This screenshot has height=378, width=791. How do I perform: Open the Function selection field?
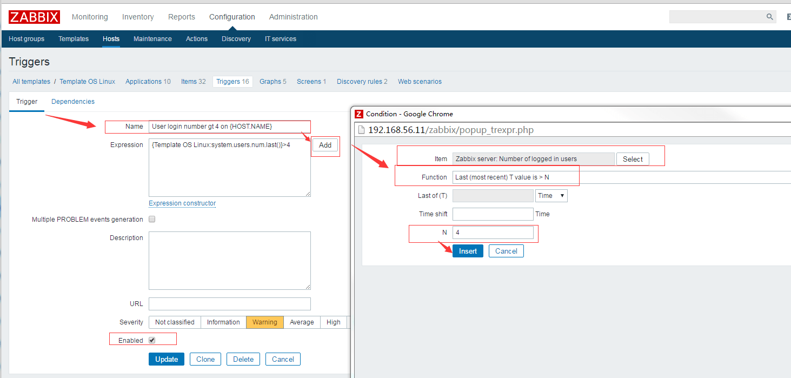515,176
